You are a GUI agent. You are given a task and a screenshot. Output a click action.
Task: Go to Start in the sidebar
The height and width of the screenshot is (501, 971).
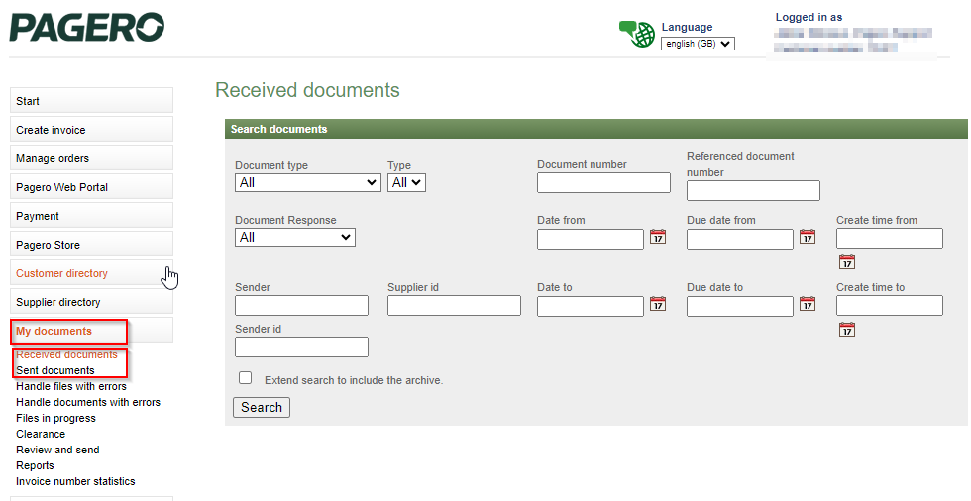click(x=91, y=101)
